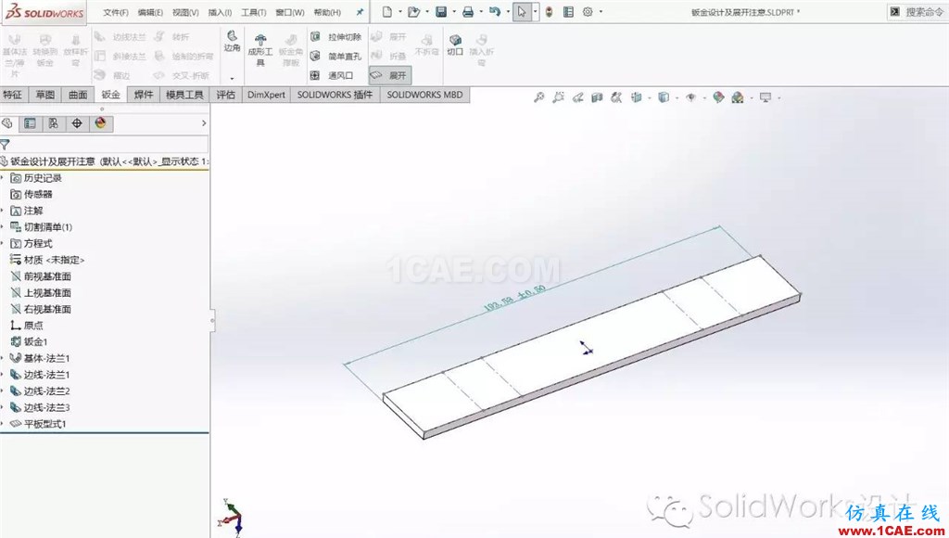Click the Edit Appearance icon

(x=718, y=97)
